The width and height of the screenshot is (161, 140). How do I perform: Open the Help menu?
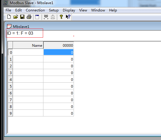[113, 10]
